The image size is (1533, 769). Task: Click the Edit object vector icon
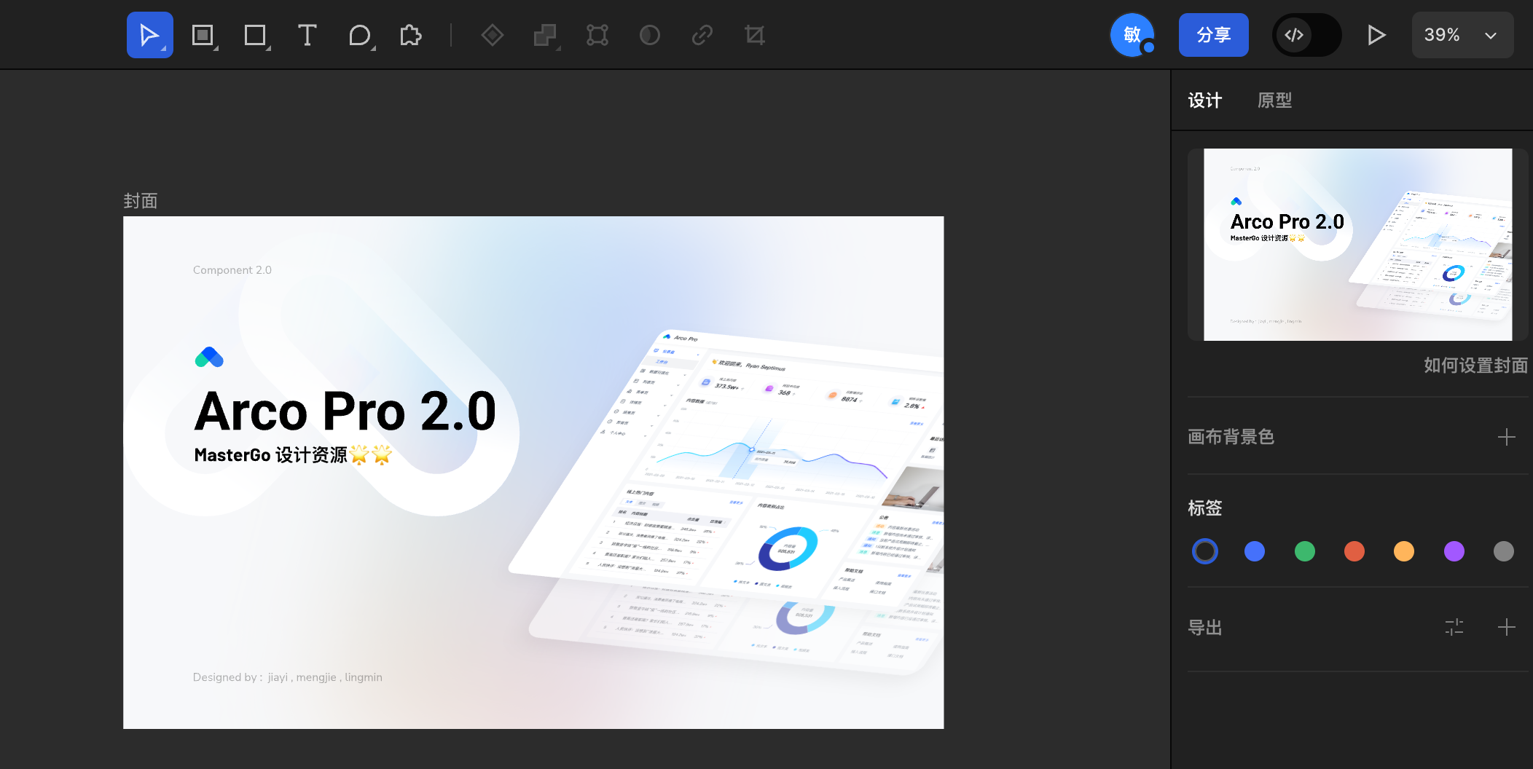(x=597, y=35)
